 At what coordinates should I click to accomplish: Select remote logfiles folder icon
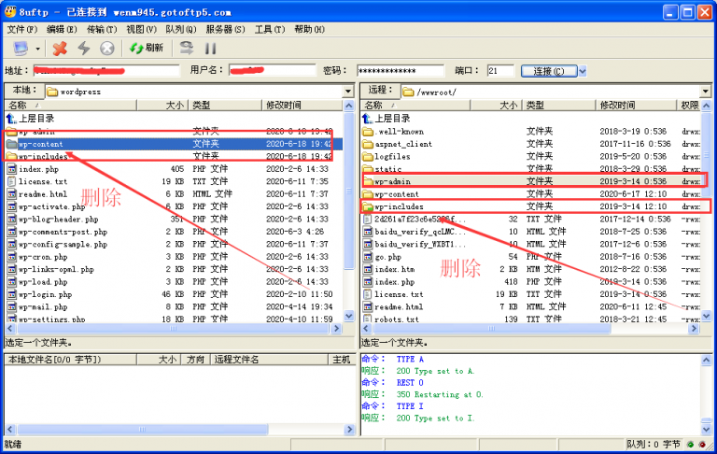point(368,157)
